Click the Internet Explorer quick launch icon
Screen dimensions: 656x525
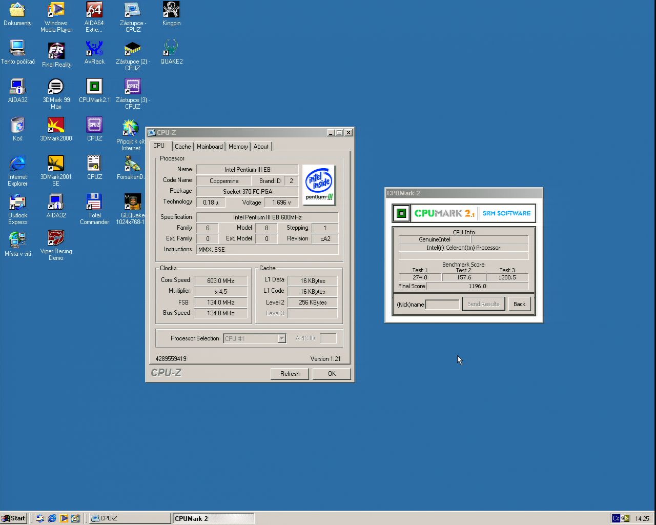(52, 518)
